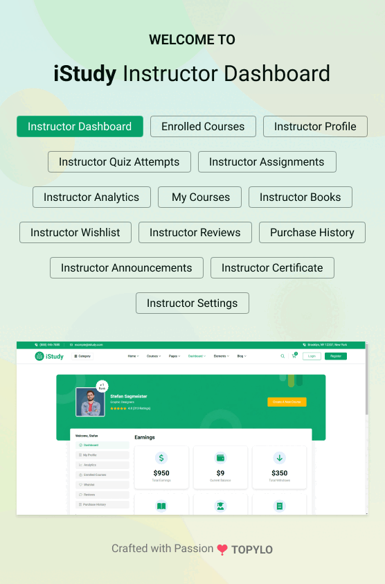This screenshot has width=385, height=584.
Task: Click the Purchase History tag
Action: coord(312,232)
